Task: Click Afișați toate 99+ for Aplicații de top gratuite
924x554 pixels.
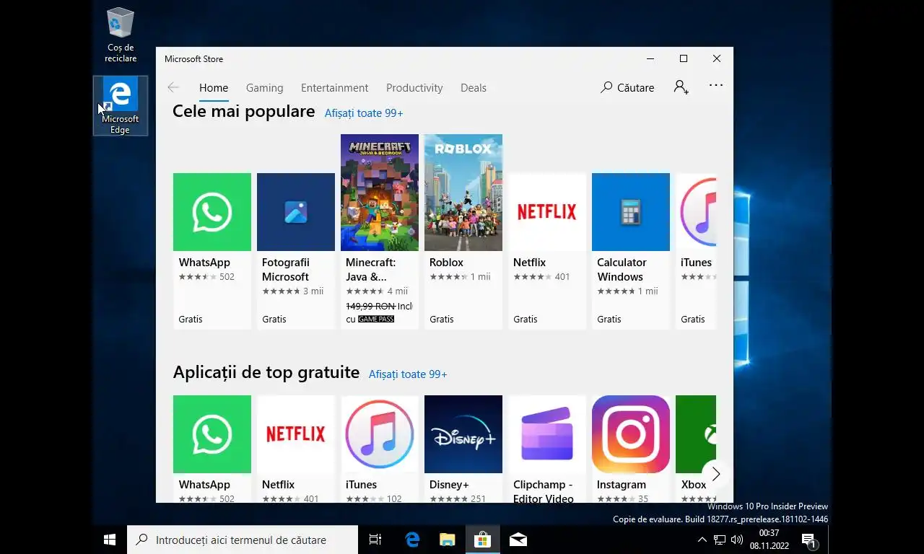Action: pos(408,374)
